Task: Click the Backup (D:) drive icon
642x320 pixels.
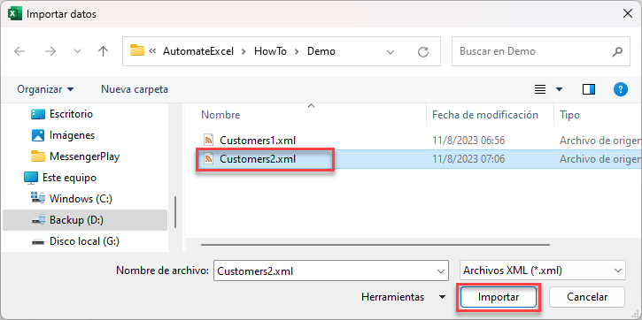Action: point(38,220)
